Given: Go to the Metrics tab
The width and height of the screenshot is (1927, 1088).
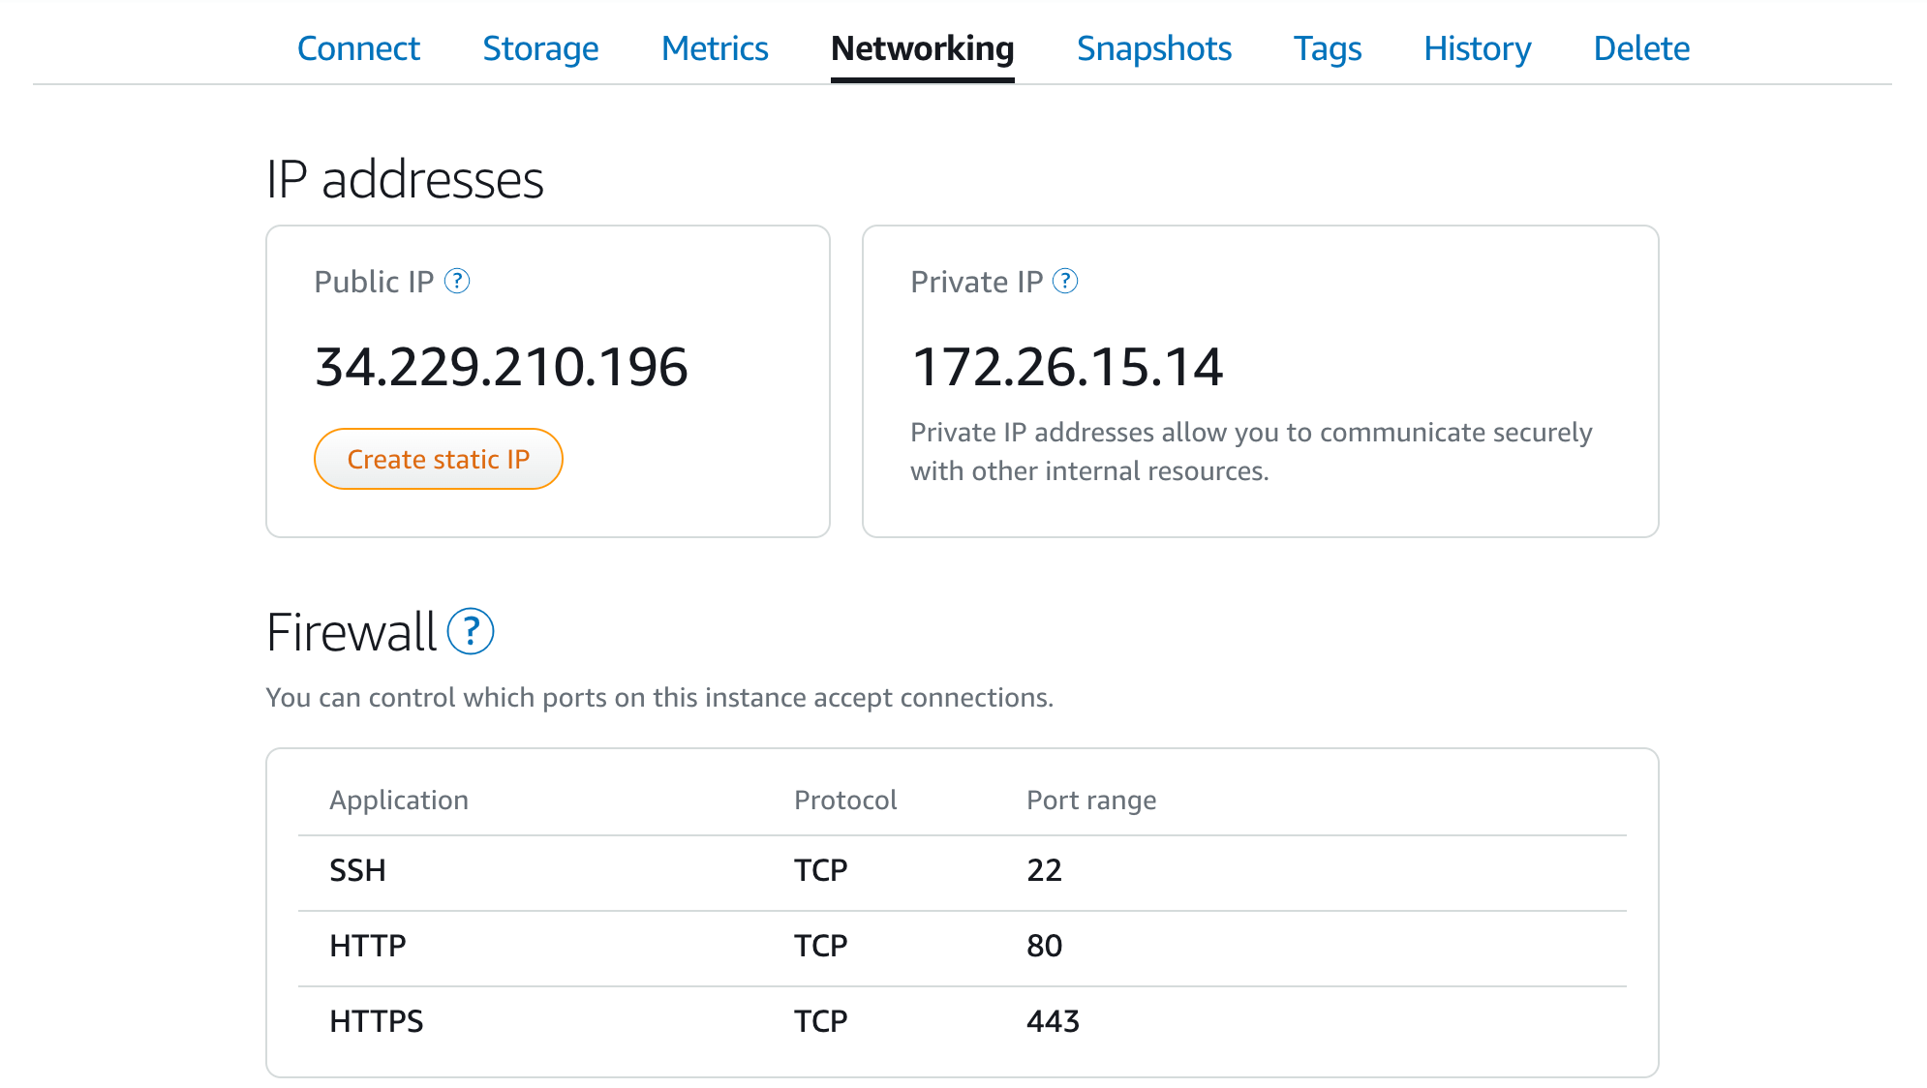Looking at the screenshot, I should point(715,48).
